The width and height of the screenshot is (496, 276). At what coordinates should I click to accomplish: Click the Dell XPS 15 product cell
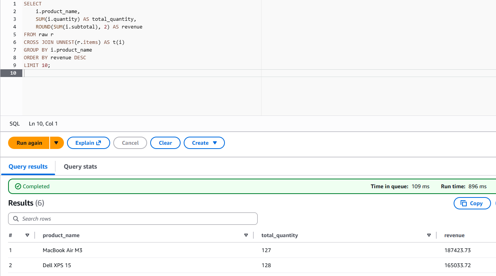click(57, 265)
